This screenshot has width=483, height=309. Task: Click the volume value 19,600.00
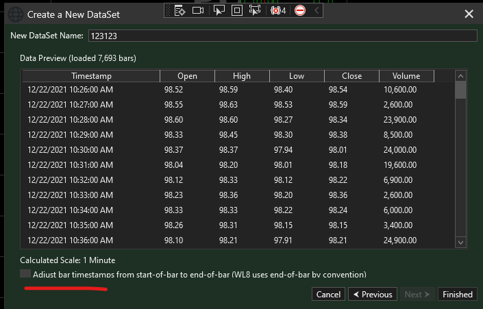pyautogui.click(x=400, y=165)
